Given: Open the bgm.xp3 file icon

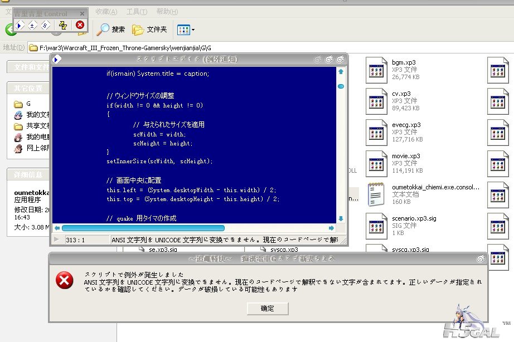Looking at the screenshot, I should click(x=376, y=68).
